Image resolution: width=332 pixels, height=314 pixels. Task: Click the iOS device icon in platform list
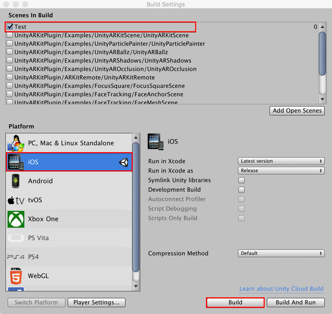[16, 162]
